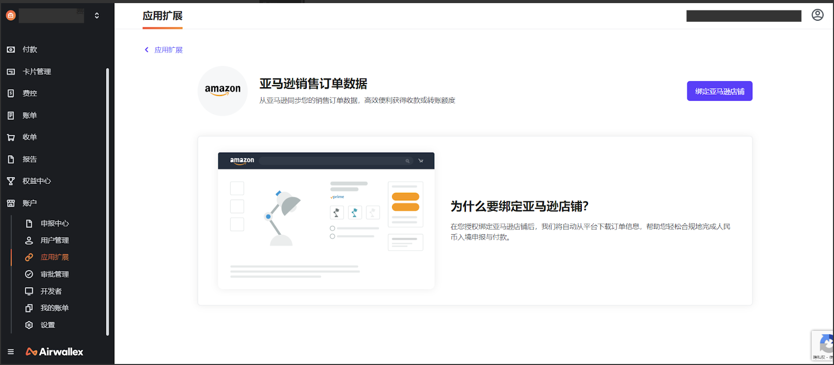The image size is (834, 365).
Task: Click the 绑定亚马逊店铺 button
Action: point(720,91)
